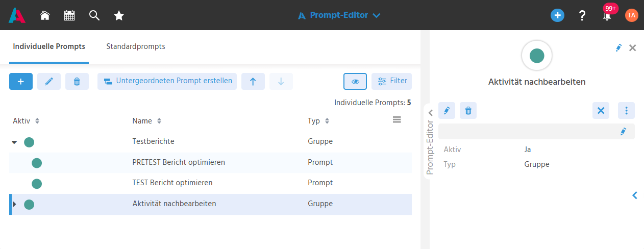Click Untergeordneten Prompt erstellen button

pyautogui.click(x=167, y=82)
